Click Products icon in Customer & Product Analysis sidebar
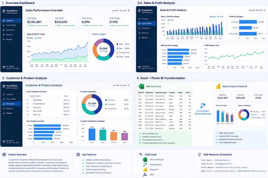The image size is (268, 178). tap(4, 108)
